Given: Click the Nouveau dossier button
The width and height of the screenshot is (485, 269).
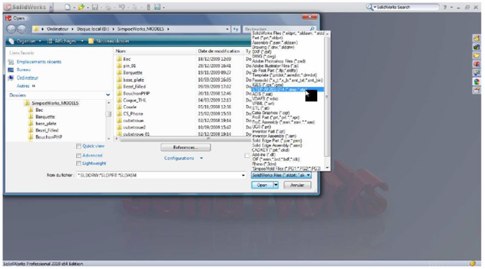Looking at the screenshot, I should click(109, 41).
